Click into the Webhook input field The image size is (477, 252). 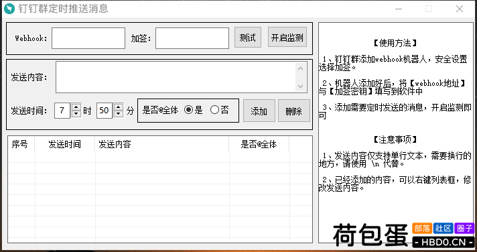(88, 38)
